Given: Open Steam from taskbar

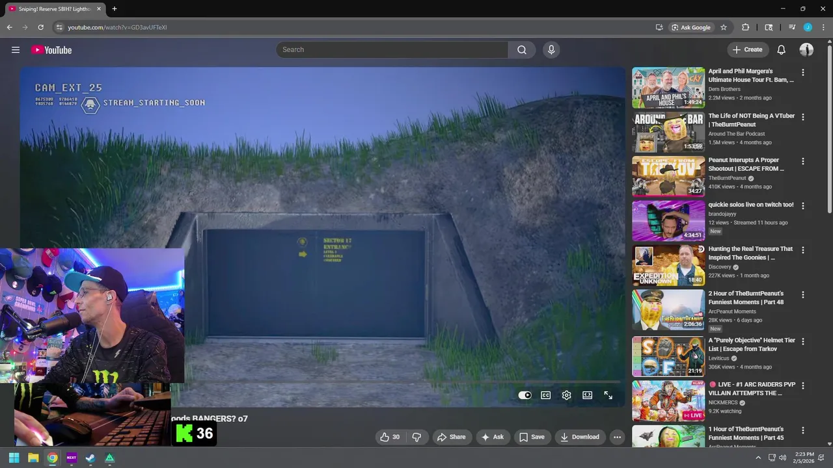Looking at the screenshot, I should click(90, 458).
